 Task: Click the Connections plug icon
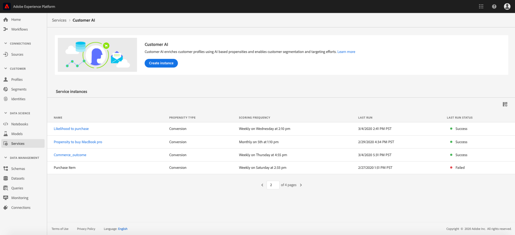point(6,207)
